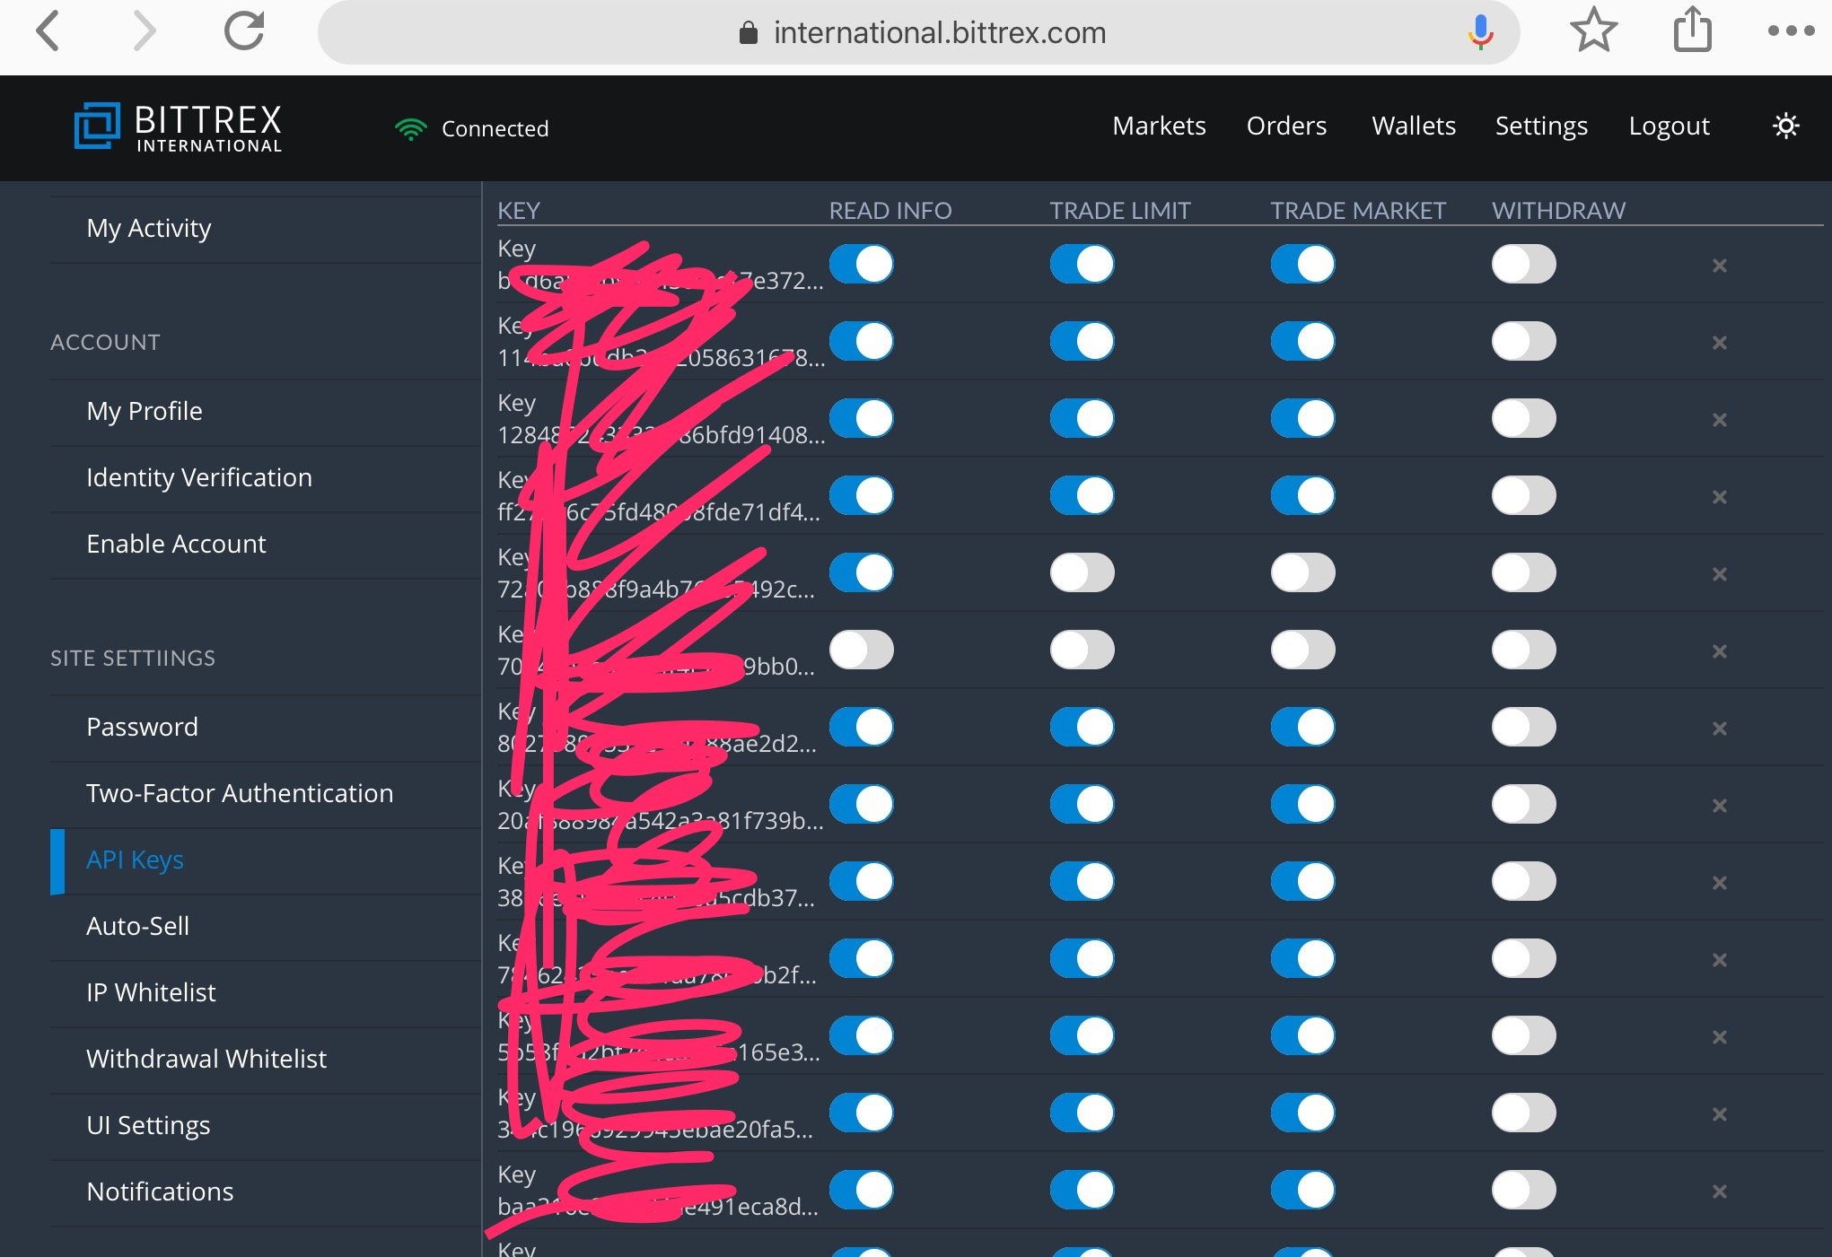This screenshot has height=1257, width=1832.
Task: Disable Trade Limit for key ending 058631678...
Action: click(x=1083, y=341)
